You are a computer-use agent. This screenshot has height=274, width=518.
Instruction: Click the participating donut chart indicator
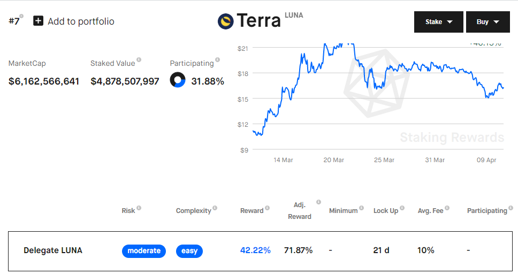178,80
